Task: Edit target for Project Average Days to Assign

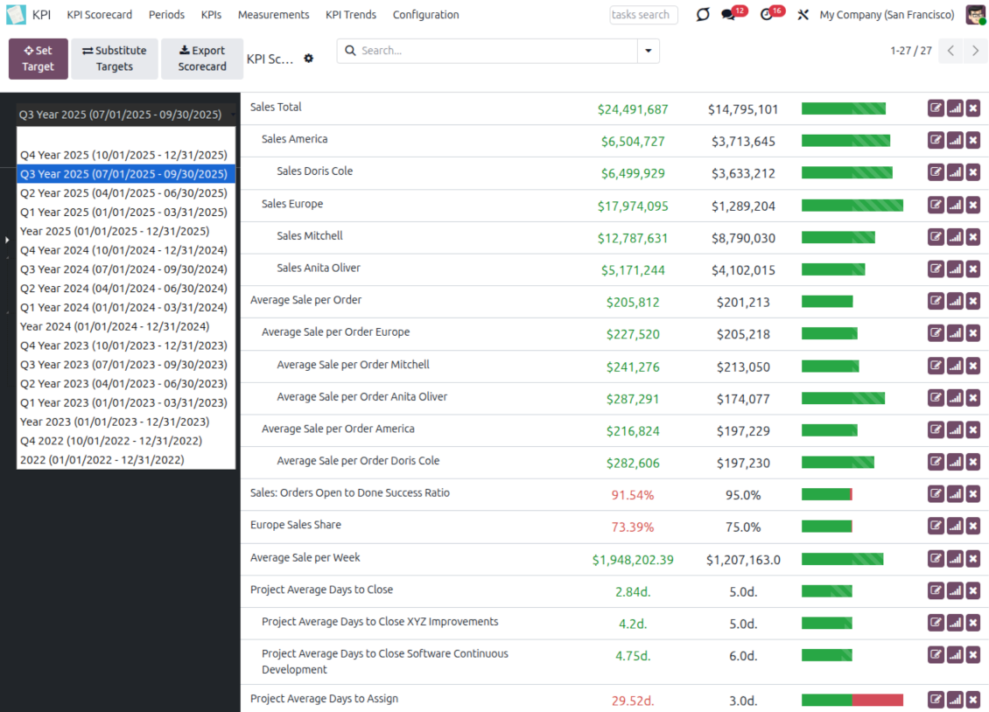Action: [x=936, y=699]
